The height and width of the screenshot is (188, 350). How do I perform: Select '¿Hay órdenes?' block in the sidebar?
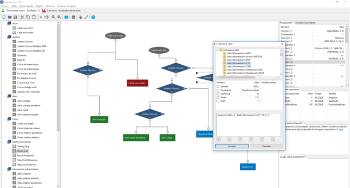click(x=24, y=174)
